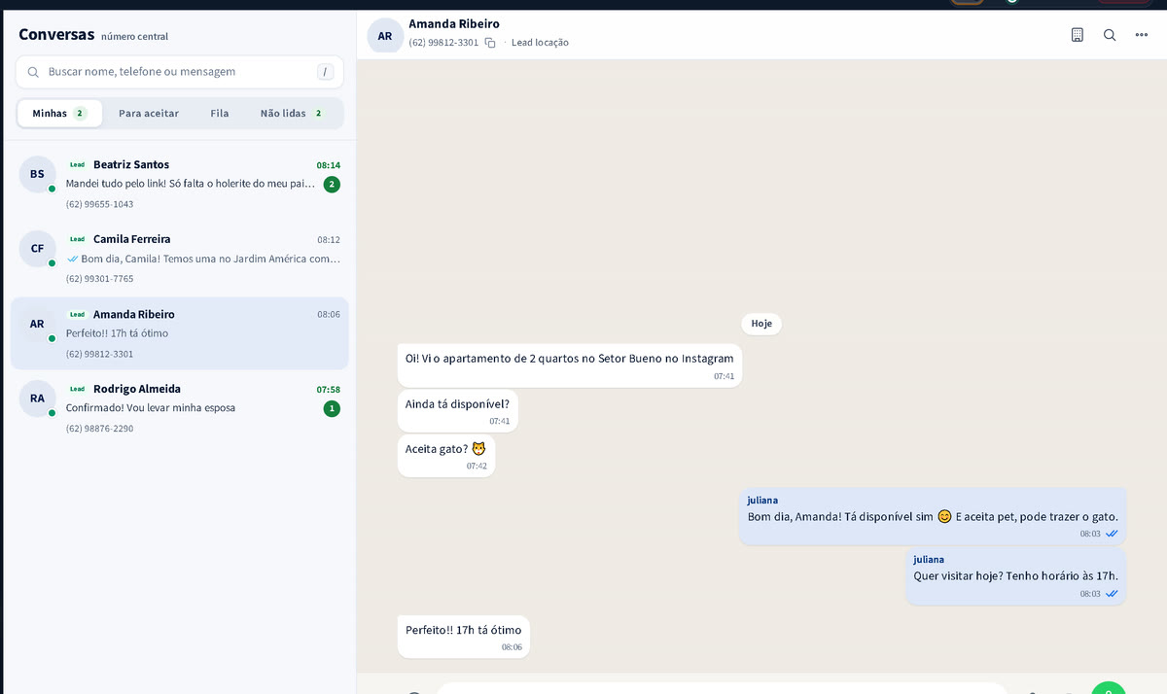Click the "Conversas" heading
Image resolution: width=1167 pixels, height=694 pixels.
[56, 35]
